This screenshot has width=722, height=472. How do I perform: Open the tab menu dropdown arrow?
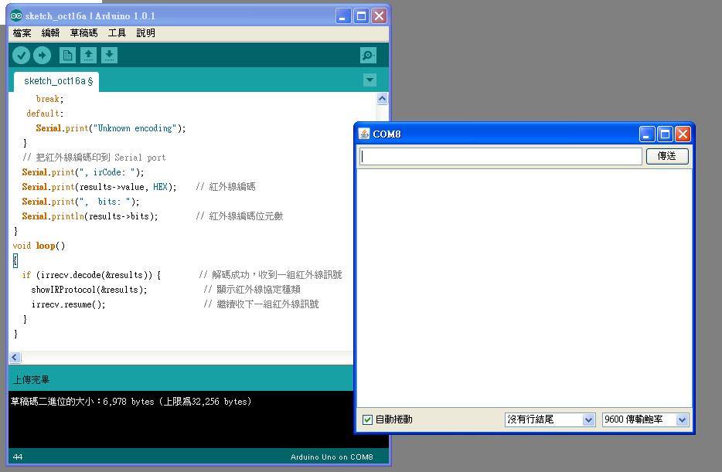point(370,80)
